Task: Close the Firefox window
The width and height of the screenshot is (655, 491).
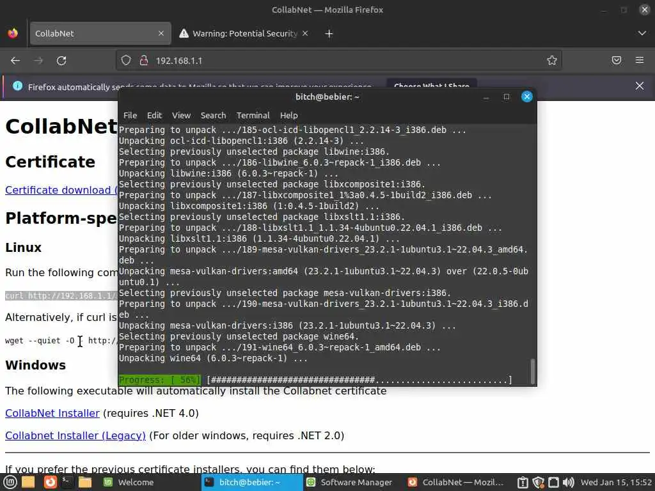Action: (x=645, y=10)
